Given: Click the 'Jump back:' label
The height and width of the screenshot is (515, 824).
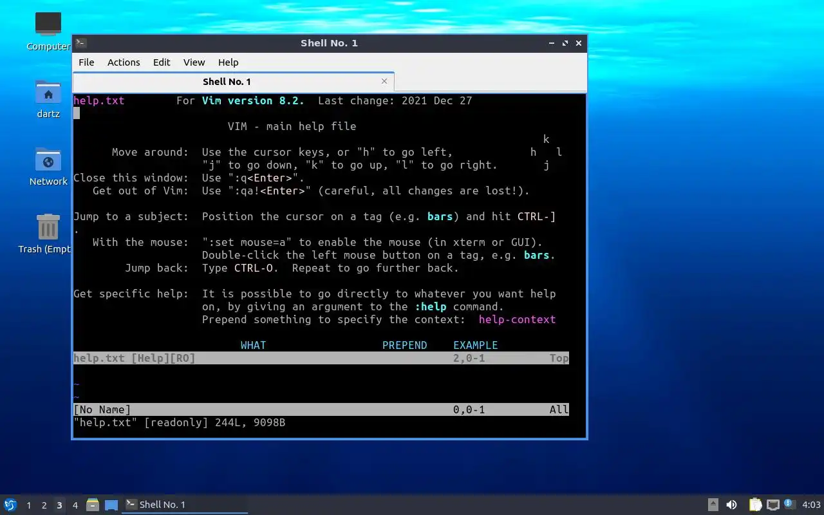Looking at the screenshot, I should (x=156, y=268).
